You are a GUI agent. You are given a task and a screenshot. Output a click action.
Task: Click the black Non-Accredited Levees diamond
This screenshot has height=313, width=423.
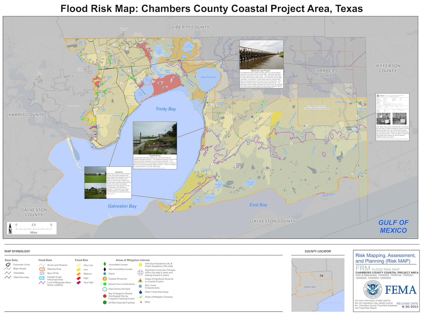point(104,269)
